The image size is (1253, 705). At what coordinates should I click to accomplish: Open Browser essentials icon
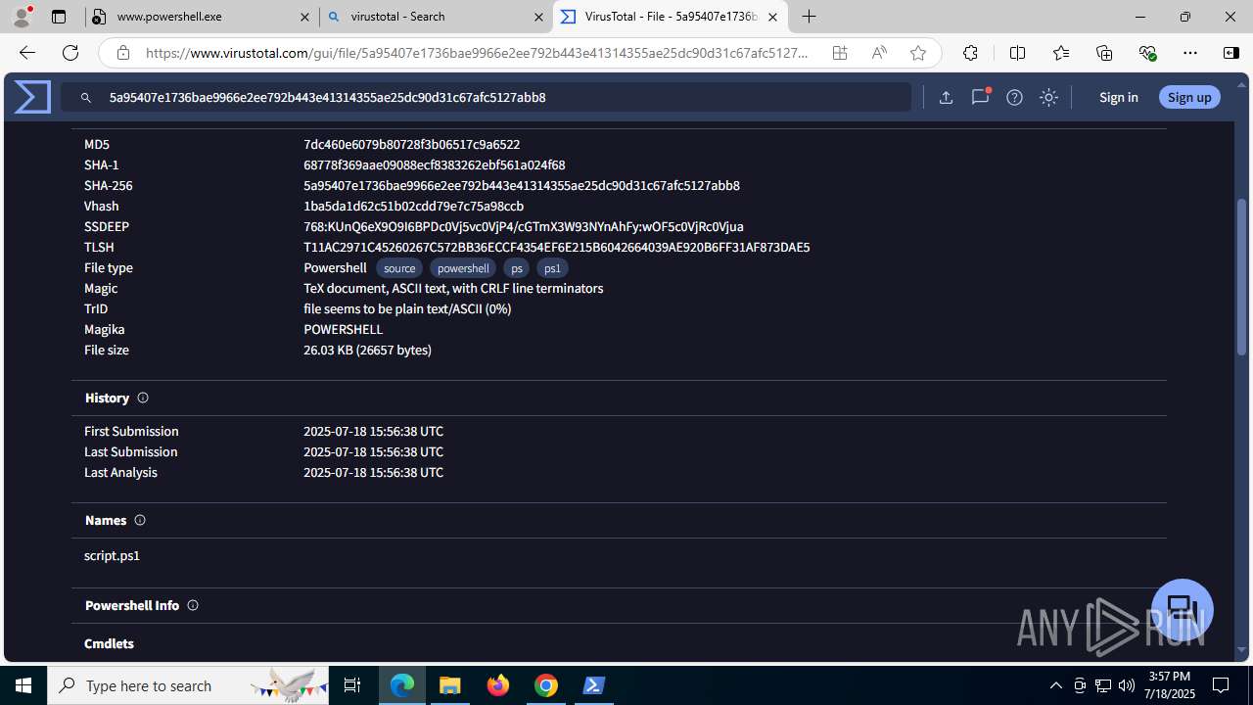pyautogui.click(x=1147, y=53)
